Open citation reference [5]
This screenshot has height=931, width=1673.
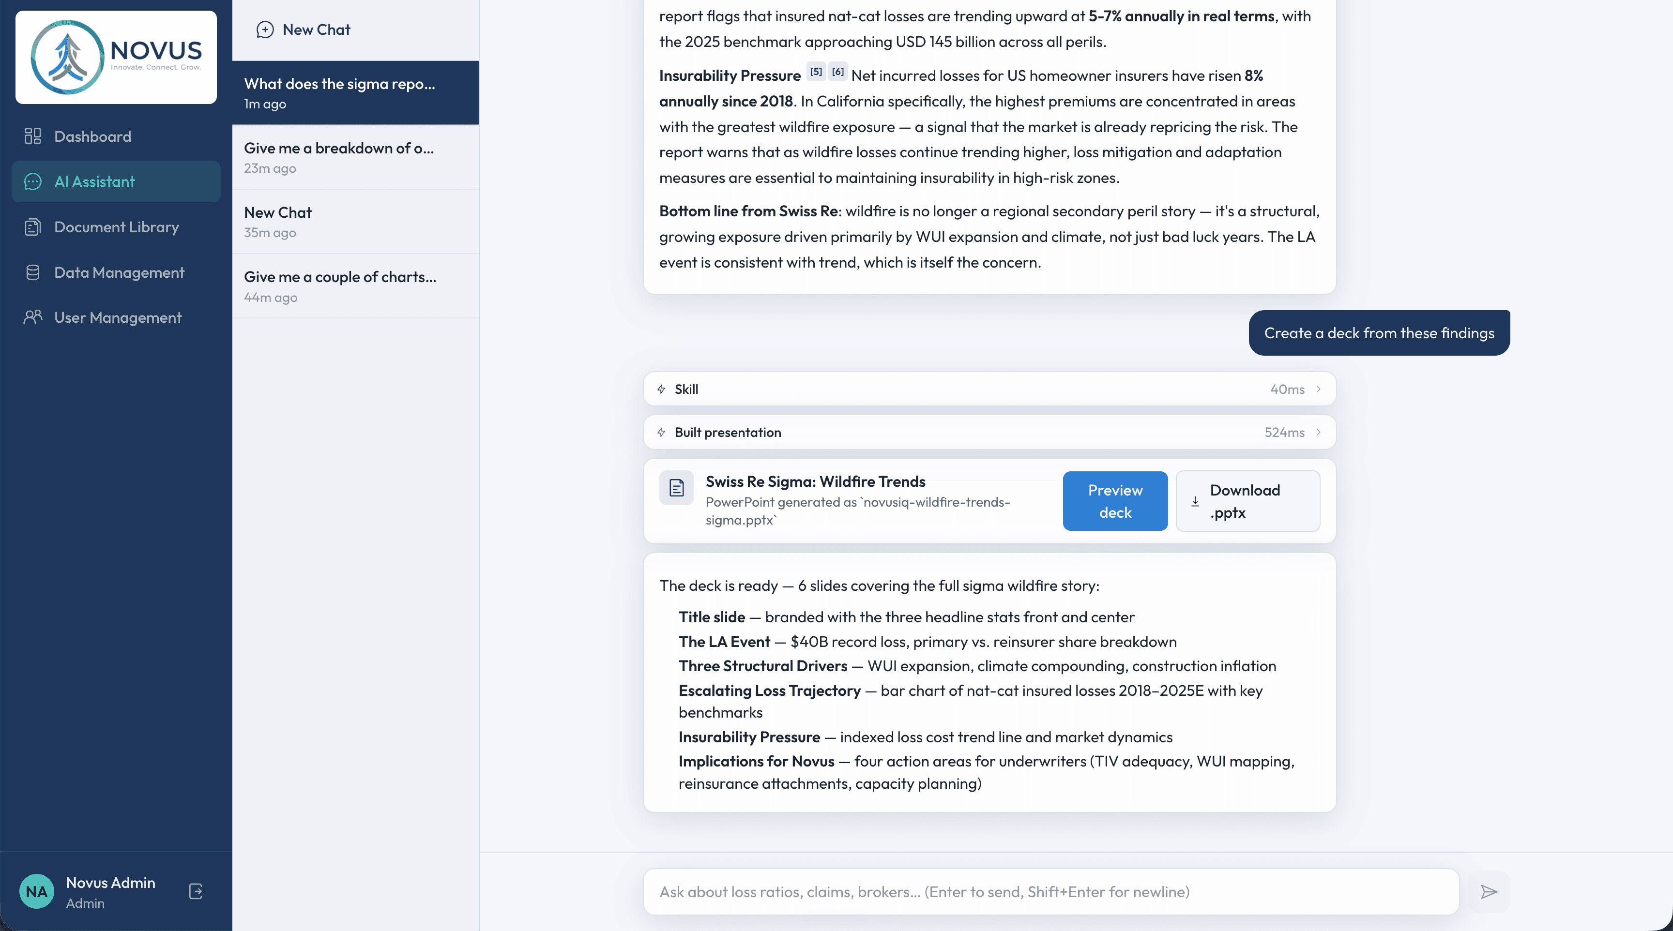816,72
